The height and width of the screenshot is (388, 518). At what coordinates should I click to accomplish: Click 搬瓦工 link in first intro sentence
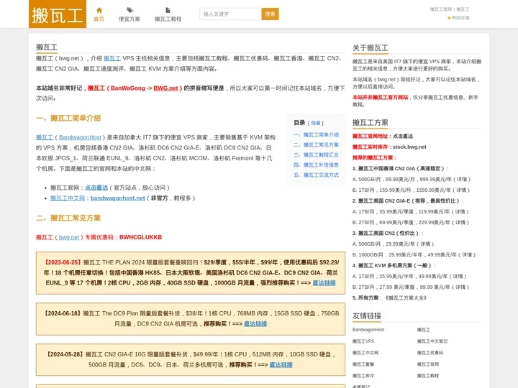coord(112,58)
